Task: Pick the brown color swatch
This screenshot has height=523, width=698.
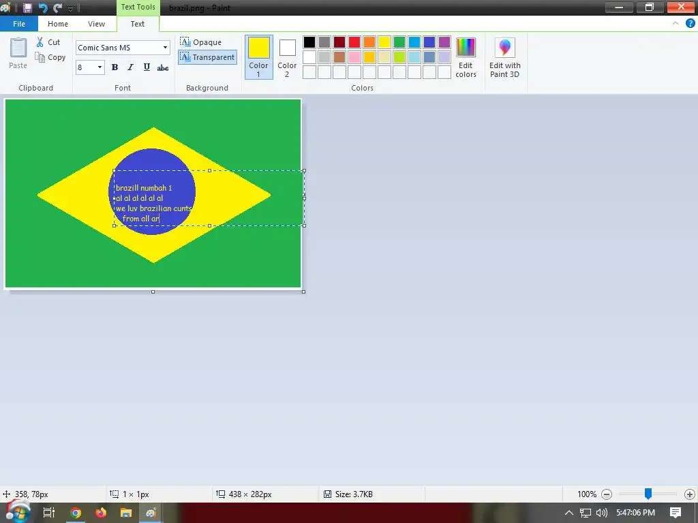Action: pos(339,57)
